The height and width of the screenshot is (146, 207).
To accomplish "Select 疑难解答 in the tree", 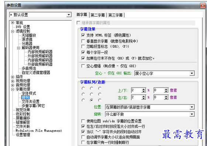I will click(x=23, y=122).
